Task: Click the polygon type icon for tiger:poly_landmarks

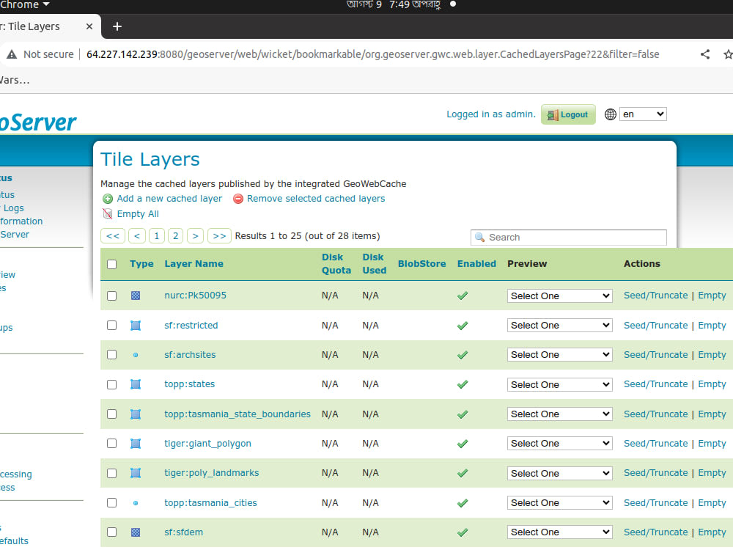Action: 136,473
